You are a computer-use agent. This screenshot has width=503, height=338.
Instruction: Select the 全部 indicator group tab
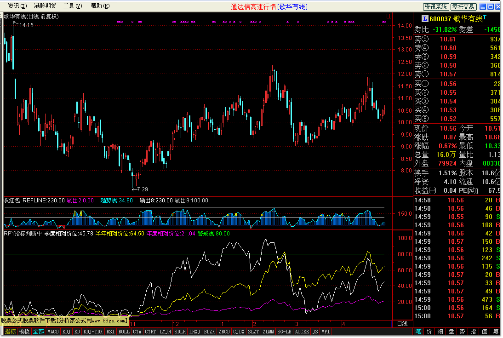tap(39, 331)
